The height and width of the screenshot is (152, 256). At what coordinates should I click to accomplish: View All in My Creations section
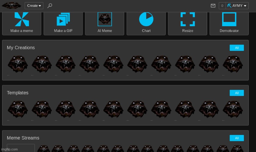[236, 48]
